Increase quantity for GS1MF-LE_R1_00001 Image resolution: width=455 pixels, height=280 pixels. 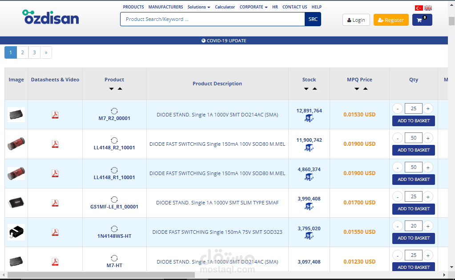click(428, 197)
